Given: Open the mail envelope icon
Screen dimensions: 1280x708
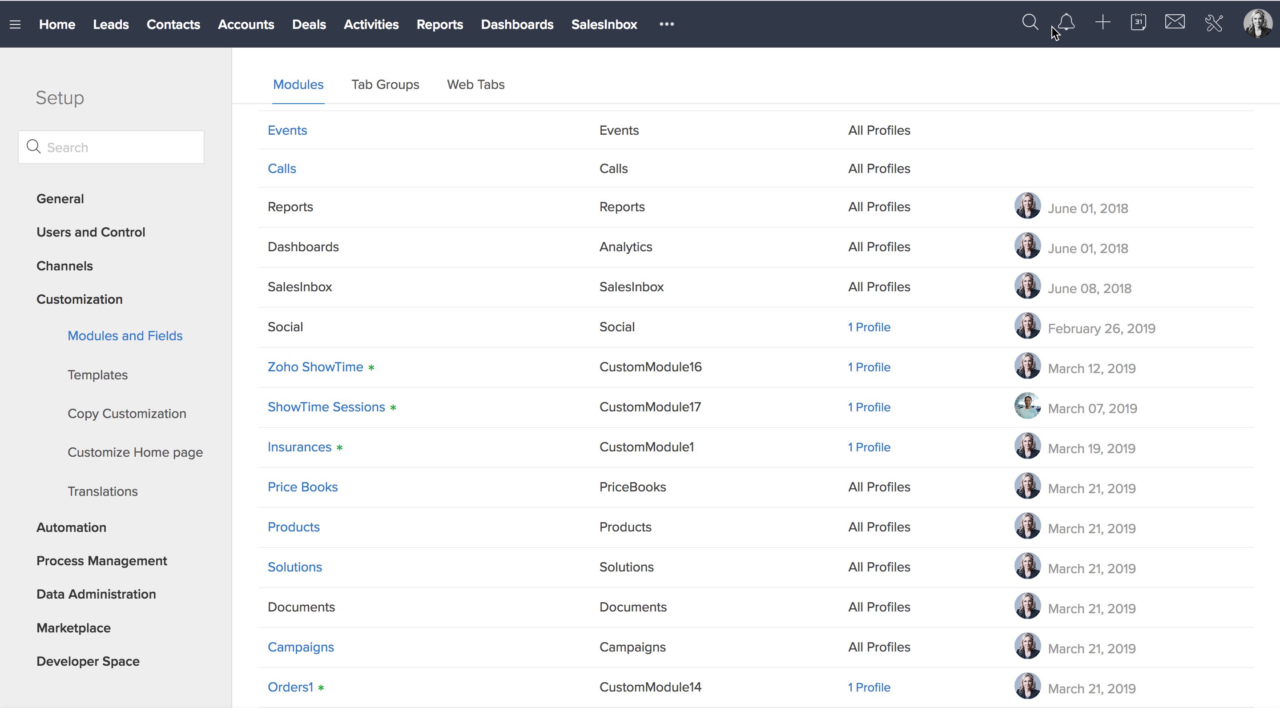Looking at the screenshot, I should tap(1175, 22).
